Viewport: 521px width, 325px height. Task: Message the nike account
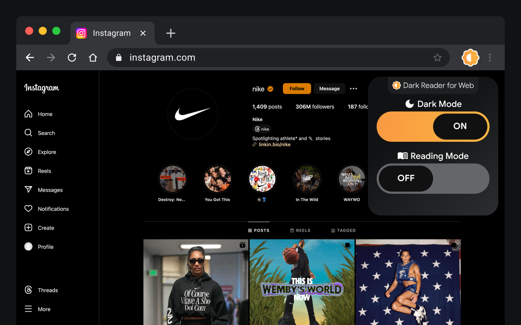pos(329,89)
